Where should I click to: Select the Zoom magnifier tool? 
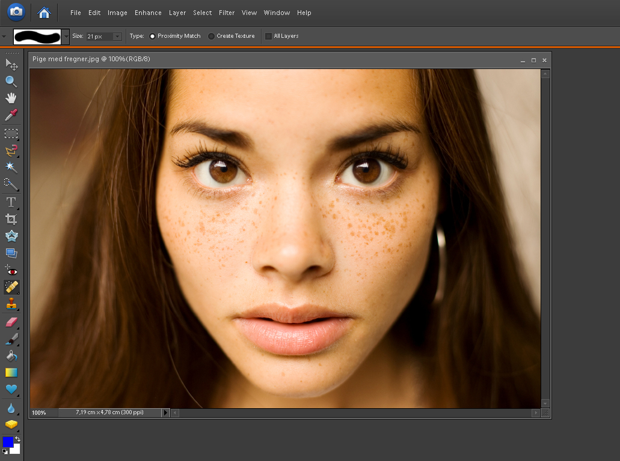[11, 81]
